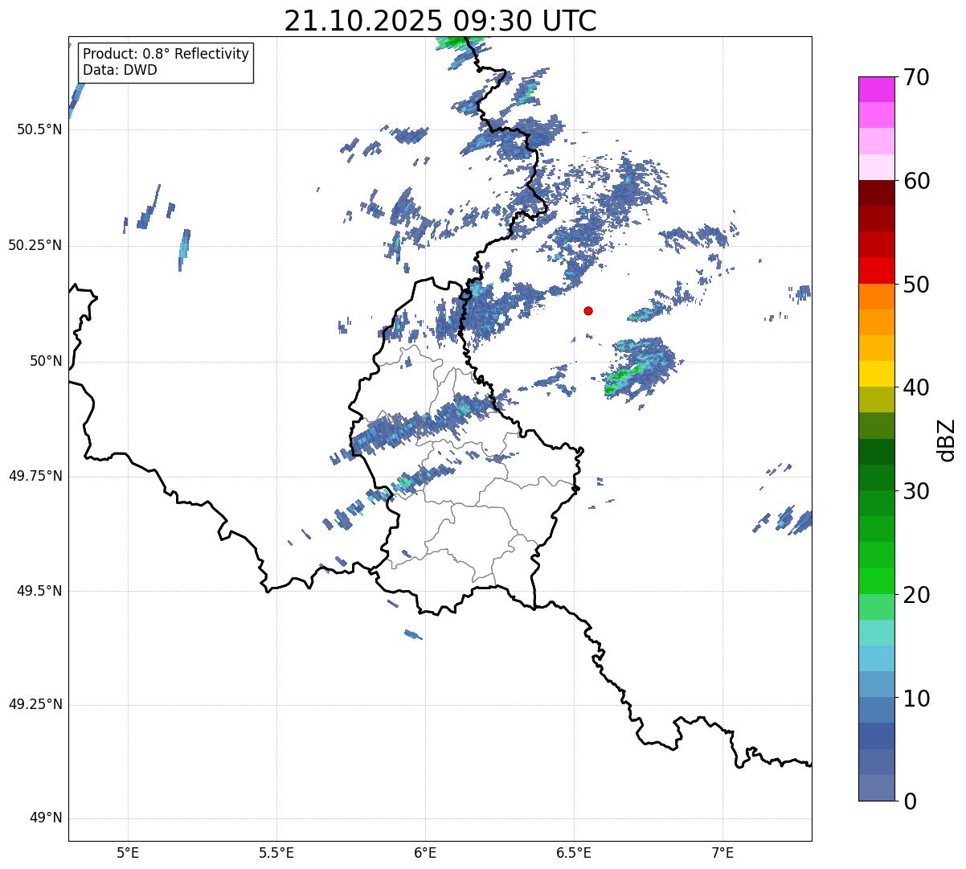Click the bright green colorbar segment above 20
966x869 pixels.
pyautogui.click(x=877, y=581)
